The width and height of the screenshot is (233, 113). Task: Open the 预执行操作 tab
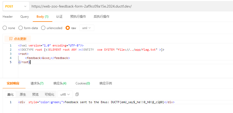point(78,17)
